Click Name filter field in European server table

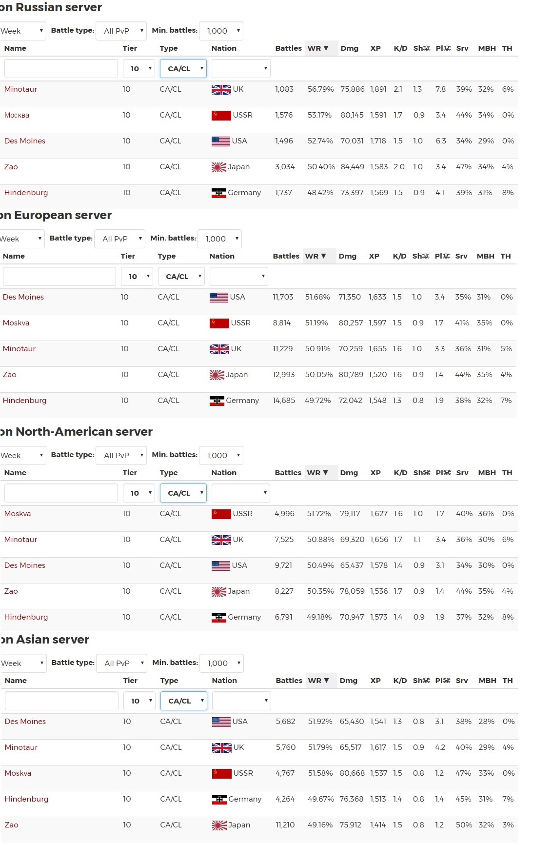tap(59, 277)
